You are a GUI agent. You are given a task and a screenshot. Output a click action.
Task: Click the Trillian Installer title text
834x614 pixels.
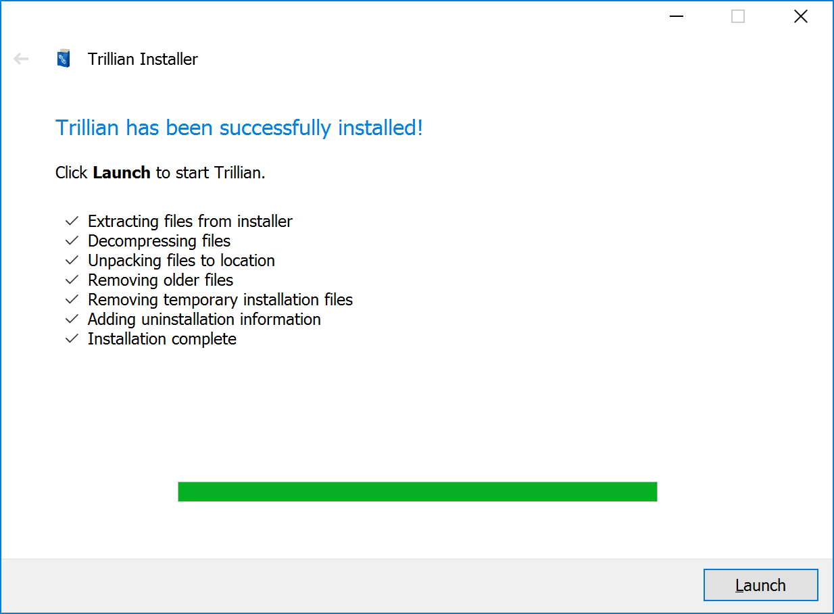(143, 59)
